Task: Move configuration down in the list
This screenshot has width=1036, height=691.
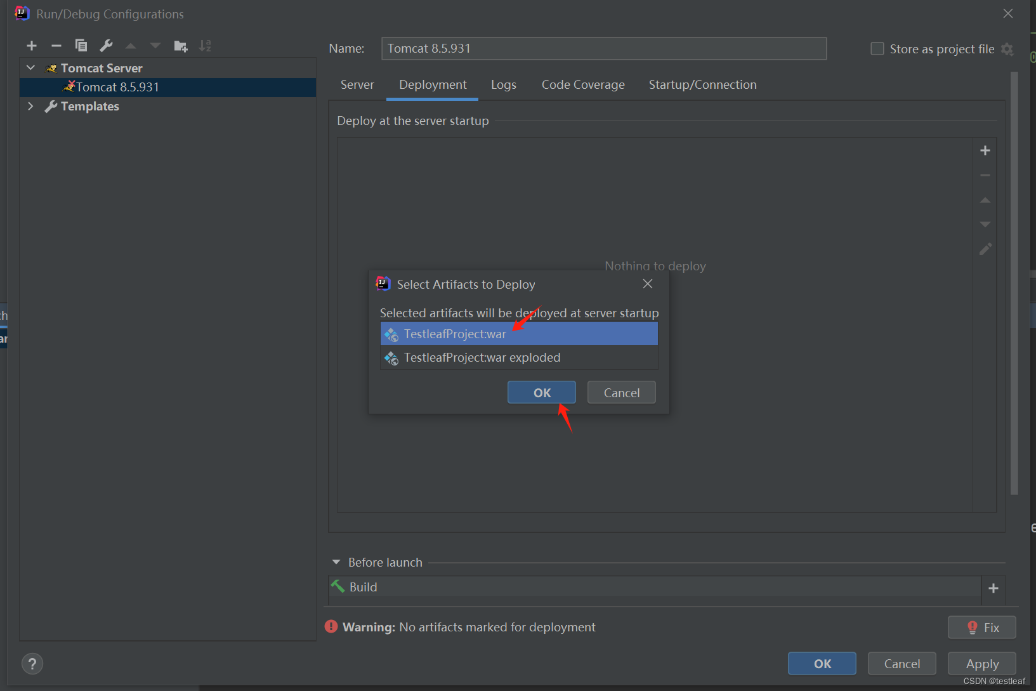Action: pos(155,46)
